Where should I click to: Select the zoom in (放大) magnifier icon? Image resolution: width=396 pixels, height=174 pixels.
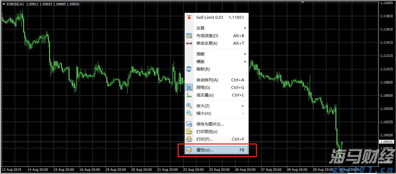tap(189, 106)
